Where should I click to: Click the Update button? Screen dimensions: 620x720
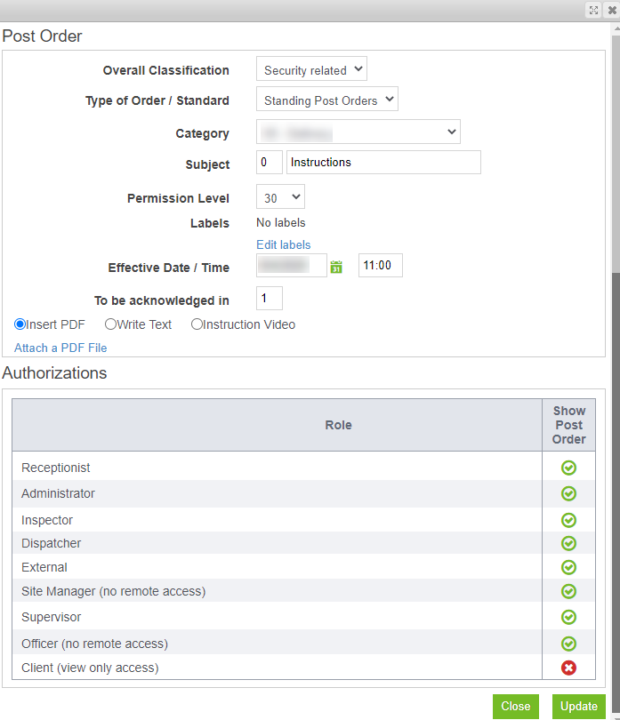pyautogui.click(x=579, y=706)
